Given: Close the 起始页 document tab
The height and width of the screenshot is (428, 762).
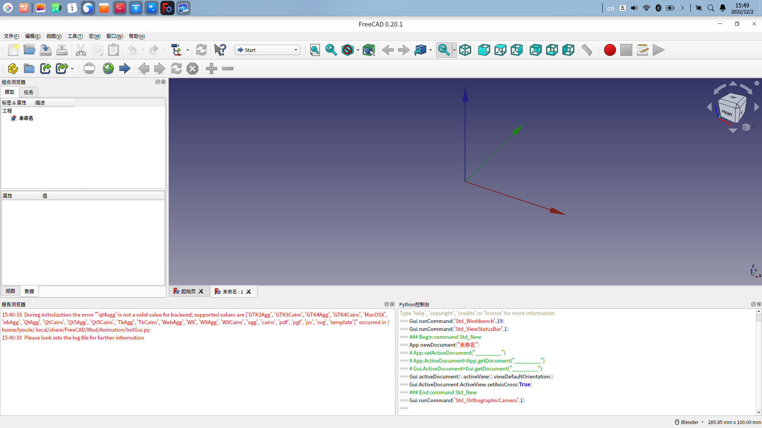Looking at the screenshot, I should 201,291.
